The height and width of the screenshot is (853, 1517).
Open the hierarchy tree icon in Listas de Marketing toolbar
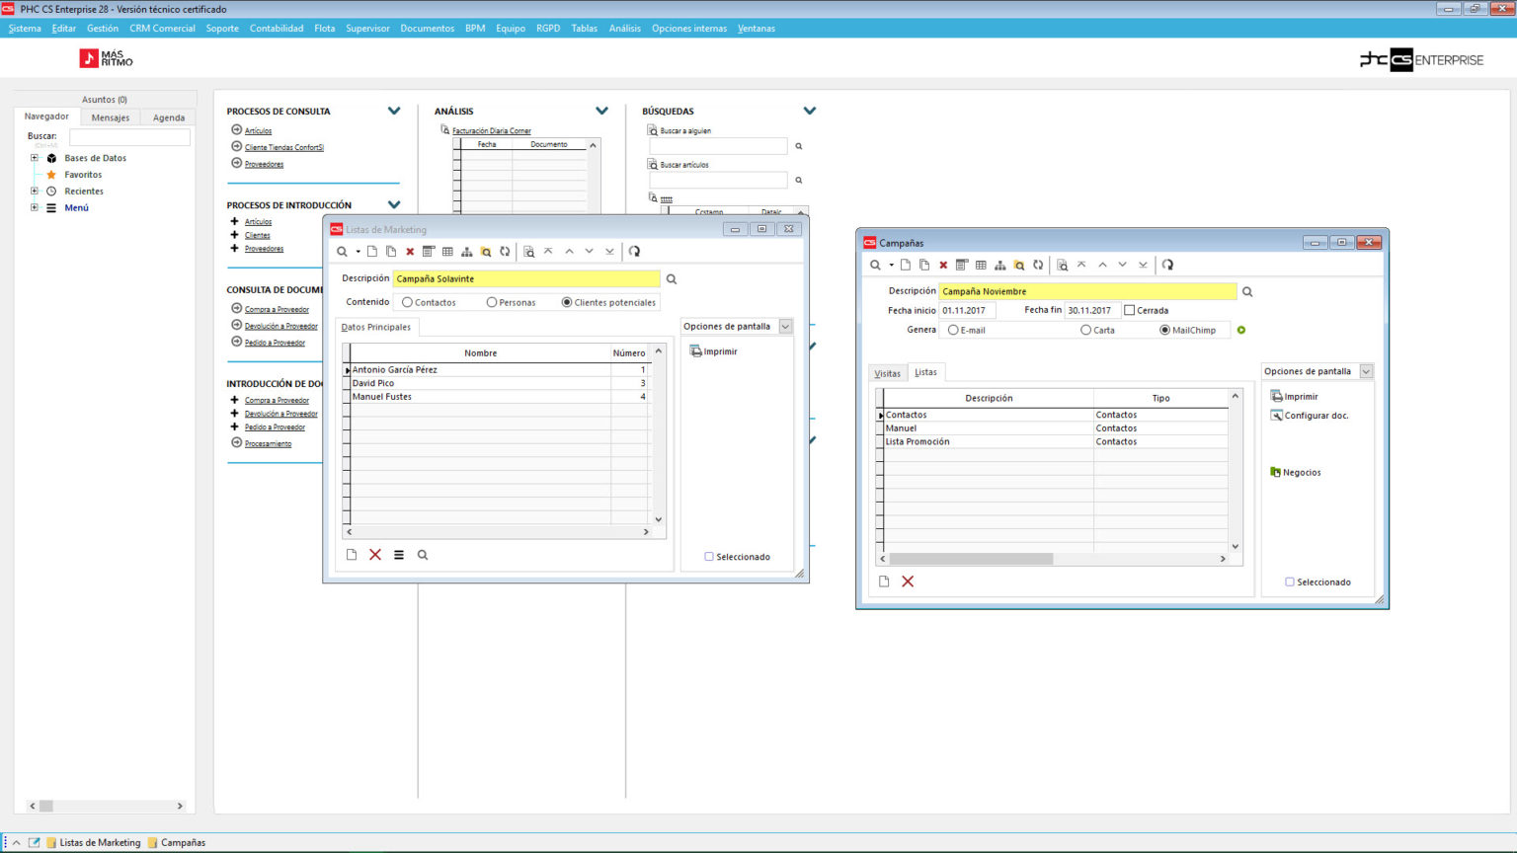(466, 252)
